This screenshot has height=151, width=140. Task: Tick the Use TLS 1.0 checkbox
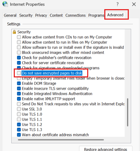pos(19,114)
